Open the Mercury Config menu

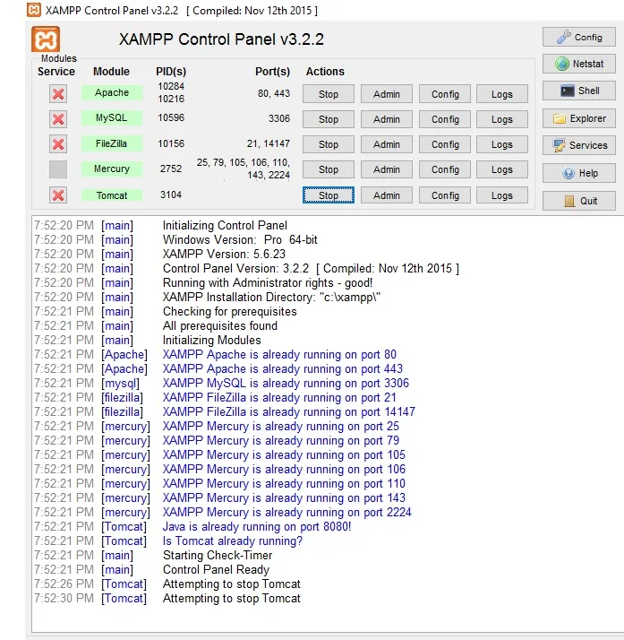tap(445, 169)
